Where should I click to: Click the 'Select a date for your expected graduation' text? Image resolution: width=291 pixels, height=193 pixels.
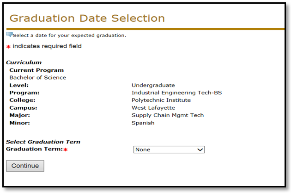69,35
